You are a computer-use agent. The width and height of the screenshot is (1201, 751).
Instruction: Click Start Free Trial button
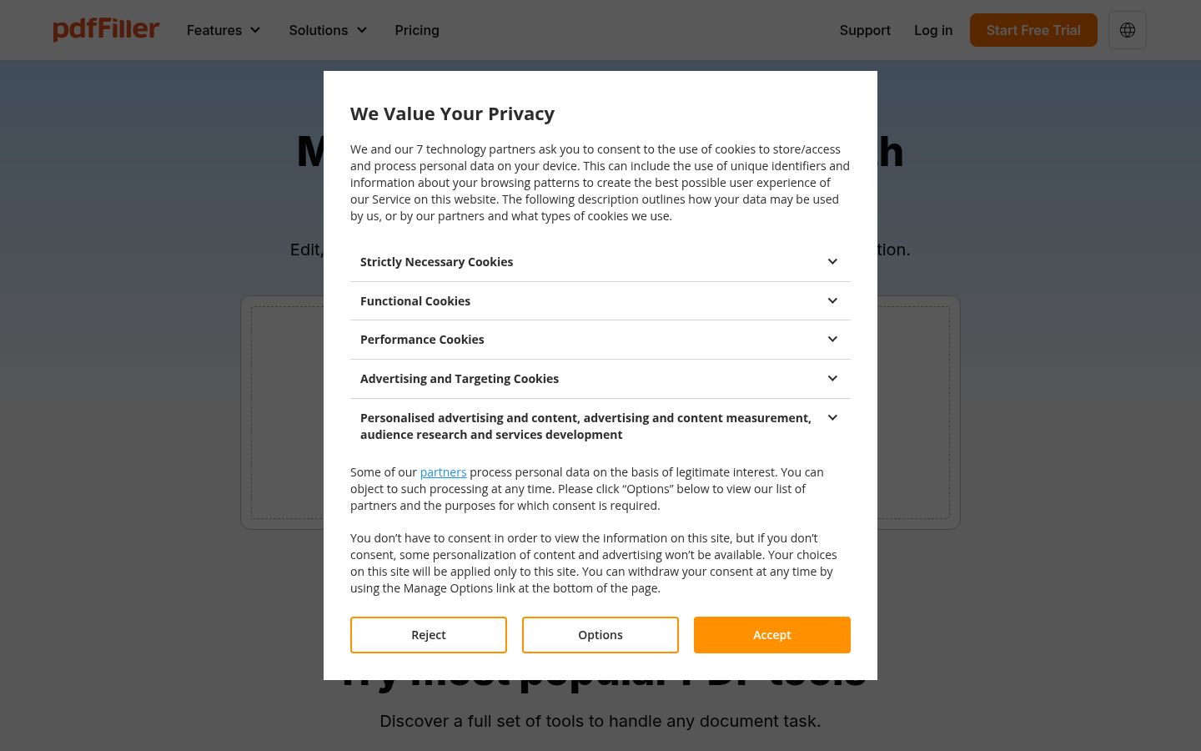pos(1033,30)
